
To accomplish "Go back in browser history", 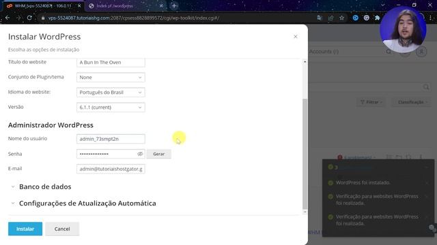I will tap(8, 18).
